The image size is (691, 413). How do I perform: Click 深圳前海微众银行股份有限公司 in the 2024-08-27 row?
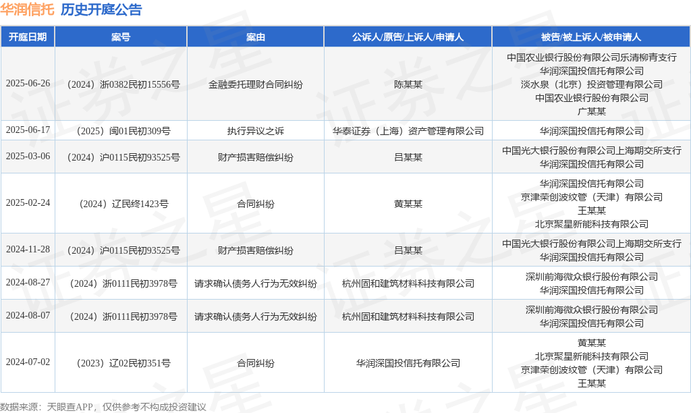coord(591,277)
